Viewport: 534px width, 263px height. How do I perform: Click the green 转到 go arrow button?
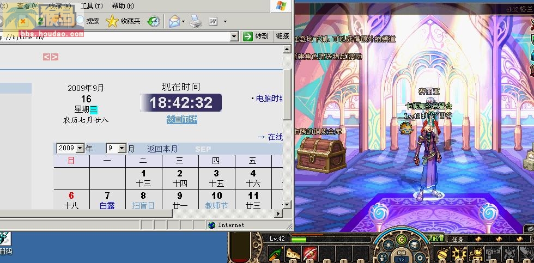pos(256,36)
